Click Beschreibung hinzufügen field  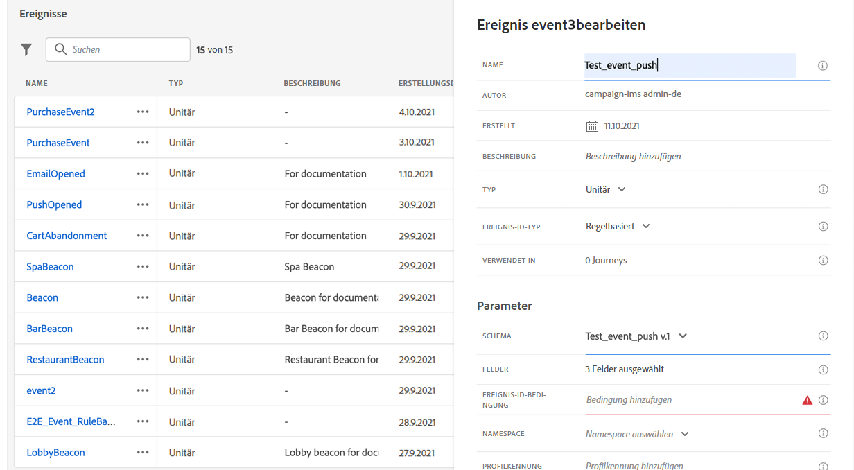pyautogui.click(x=633, y=157)
